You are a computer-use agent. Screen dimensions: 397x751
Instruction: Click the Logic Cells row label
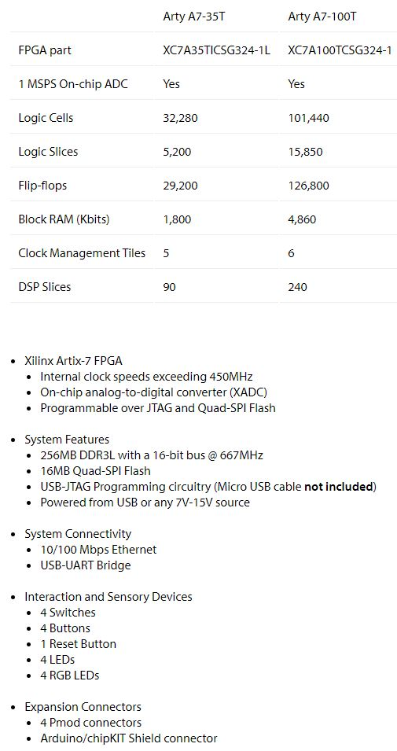point(46,118)
